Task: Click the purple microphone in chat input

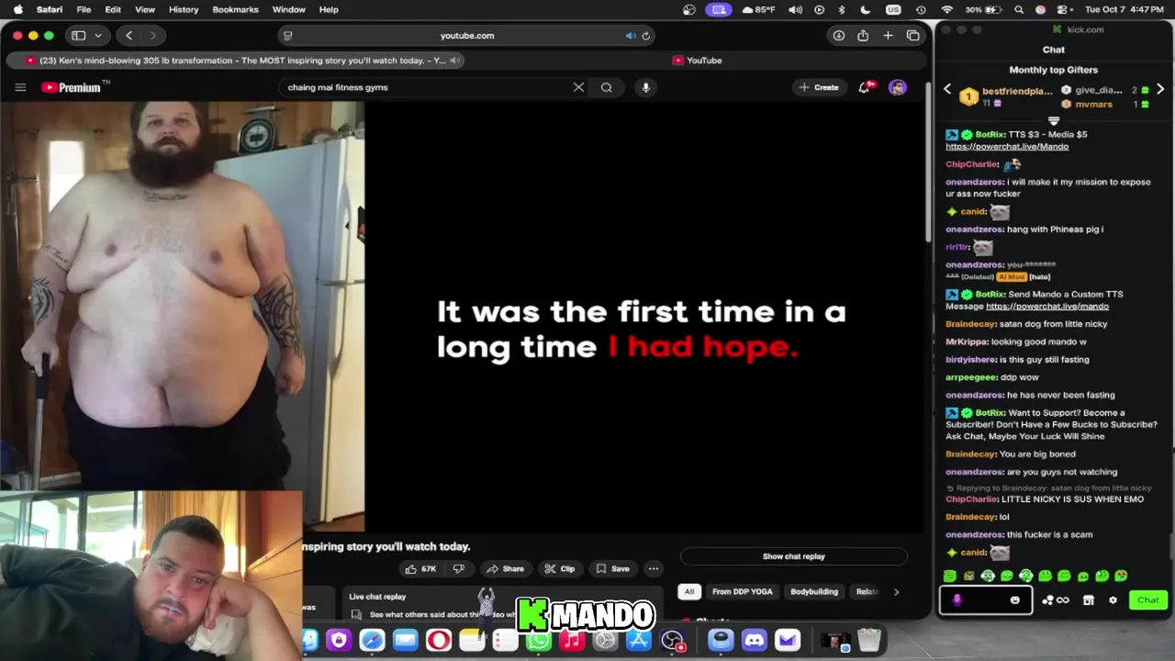Action: [957, 600]
